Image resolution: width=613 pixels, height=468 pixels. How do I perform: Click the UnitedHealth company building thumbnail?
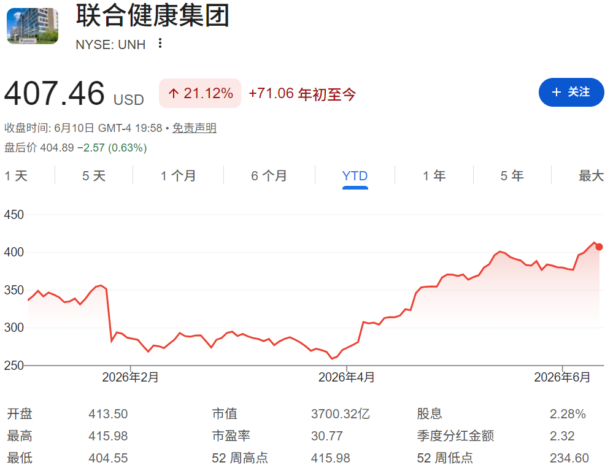click(x=33, y=26)
